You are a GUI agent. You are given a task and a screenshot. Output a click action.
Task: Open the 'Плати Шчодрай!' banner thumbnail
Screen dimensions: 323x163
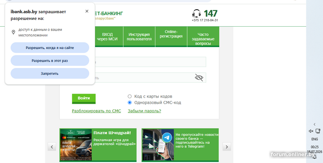pyautogui.click(x=76, y=145)
